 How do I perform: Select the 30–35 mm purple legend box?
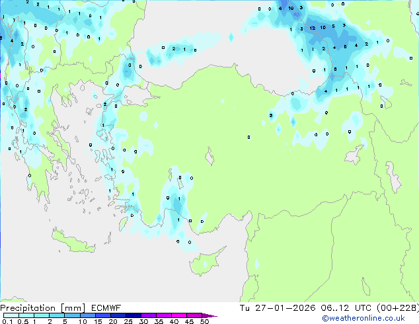click(x=148, y=315)
